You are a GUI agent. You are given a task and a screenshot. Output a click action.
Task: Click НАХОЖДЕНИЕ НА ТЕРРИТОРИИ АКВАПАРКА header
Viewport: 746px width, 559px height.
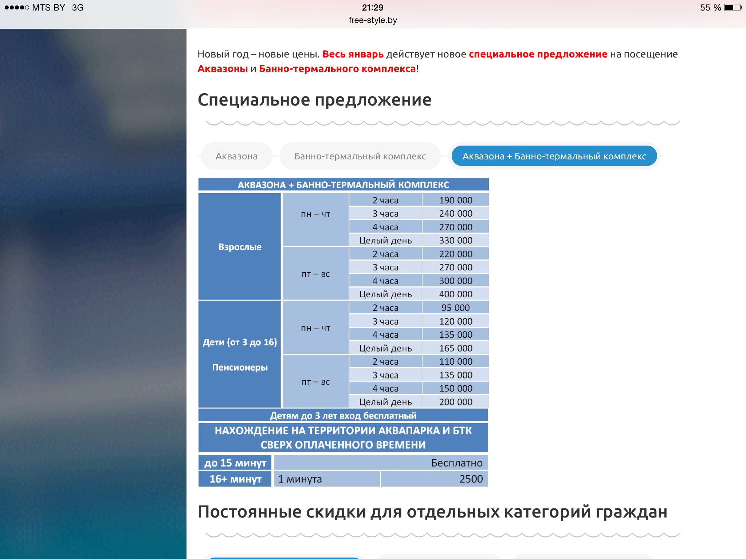[x=343, y=437]
